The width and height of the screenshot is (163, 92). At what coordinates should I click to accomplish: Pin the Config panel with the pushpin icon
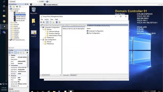coord(25,50)
